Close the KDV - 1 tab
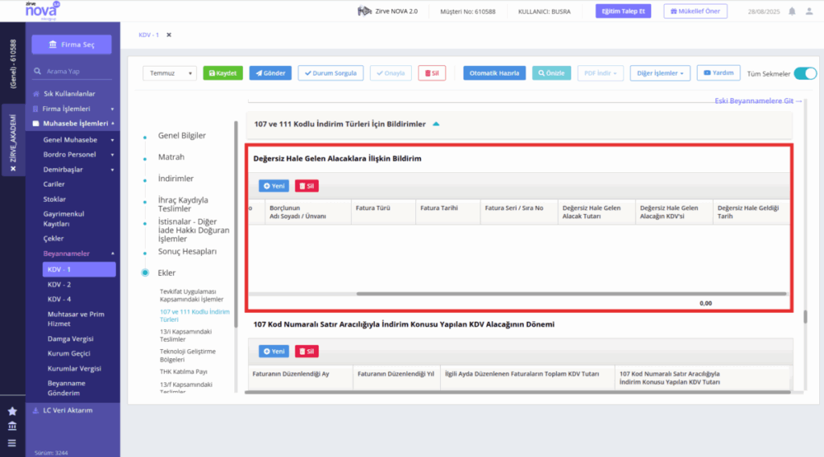The height and width of the screenshot is (457, 824). coord(169,35)
